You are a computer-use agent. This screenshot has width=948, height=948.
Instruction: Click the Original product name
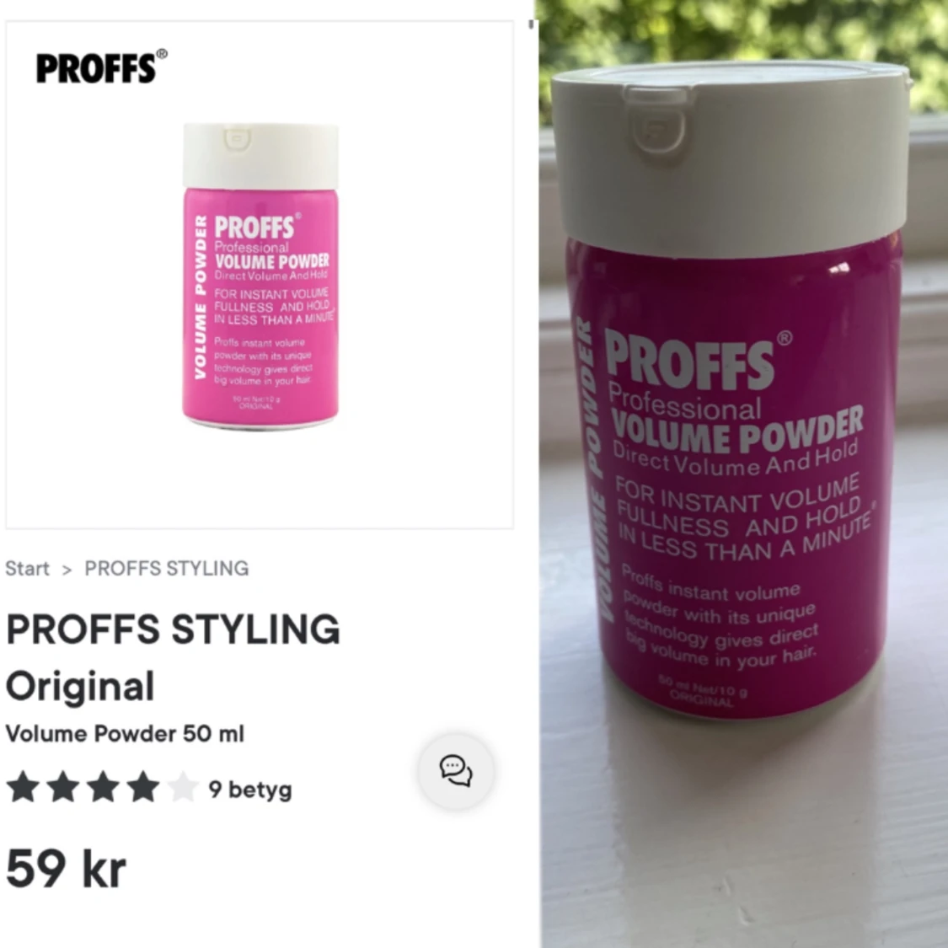[80, 687]
